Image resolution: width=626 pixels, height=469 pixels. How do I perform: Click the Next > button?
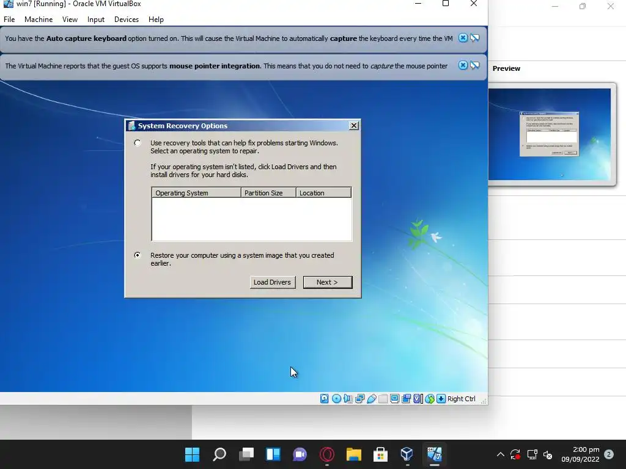click(328, 282)
